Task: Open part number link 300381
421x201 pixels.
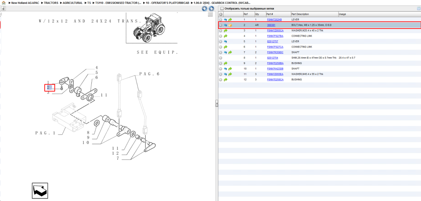Action: (271, 25)
